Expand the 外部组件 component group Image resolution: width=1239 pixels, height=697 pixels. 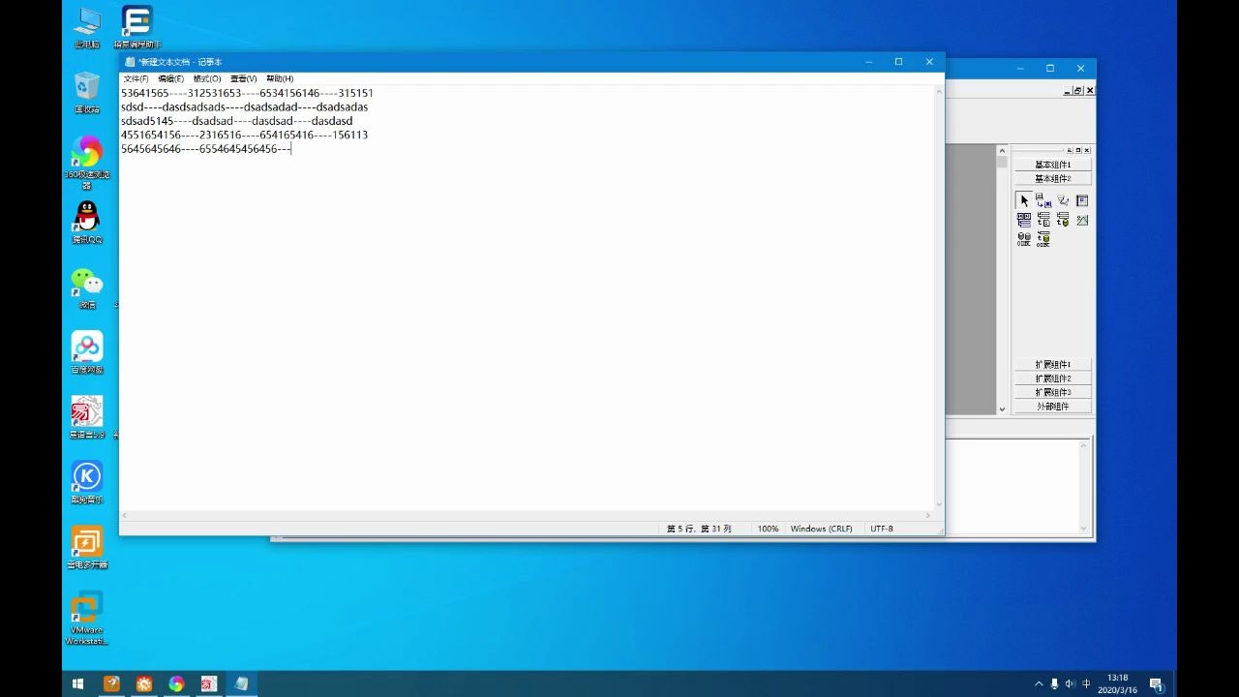(1052, 407)
